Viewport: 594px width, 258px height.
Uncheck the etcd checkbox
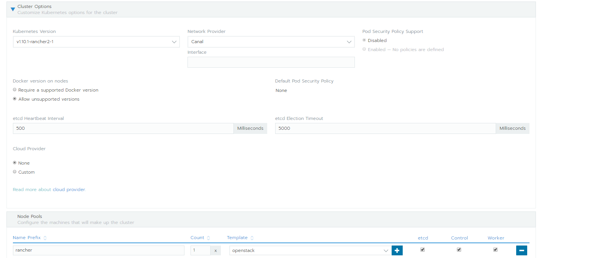pyautogui.click(x=422, y=249)
